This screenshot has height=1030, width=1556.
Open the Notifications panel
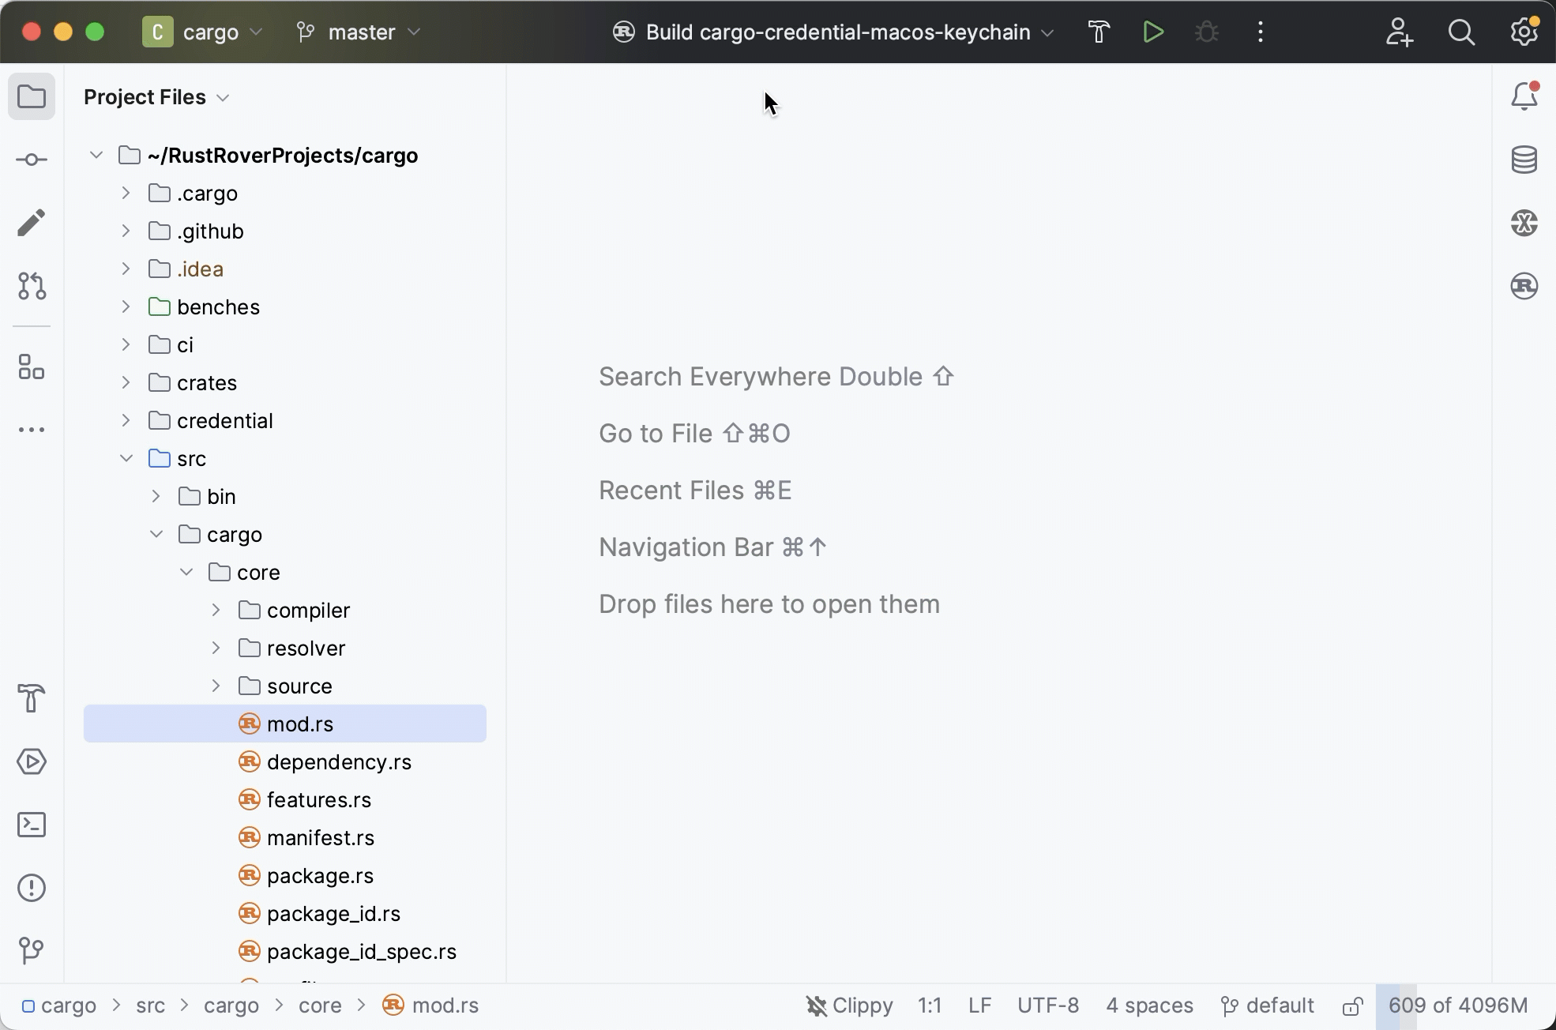[x=1524, y=95]
